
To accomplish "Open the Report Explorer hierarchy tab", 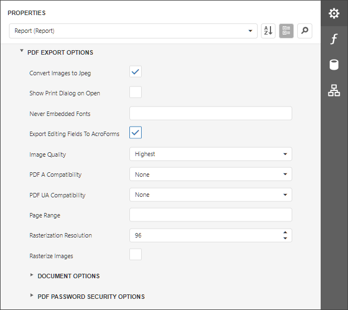I will (334, 90).
